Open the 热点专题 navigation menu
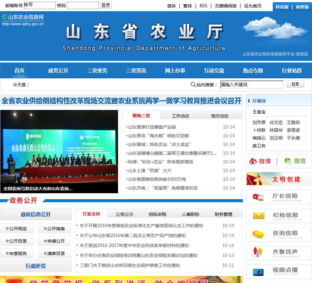Screen dimensions: 312x283 [253, 71]
